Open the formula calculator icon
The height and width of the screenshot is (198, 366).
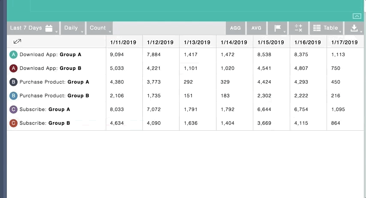(298, 28)
